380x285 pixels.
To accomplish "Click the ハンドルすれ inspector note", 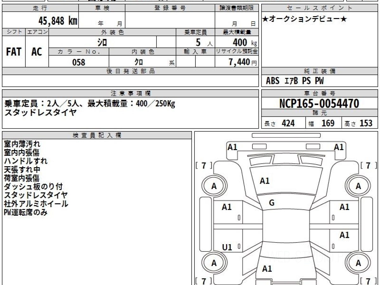I will click(x=26, y=161).
